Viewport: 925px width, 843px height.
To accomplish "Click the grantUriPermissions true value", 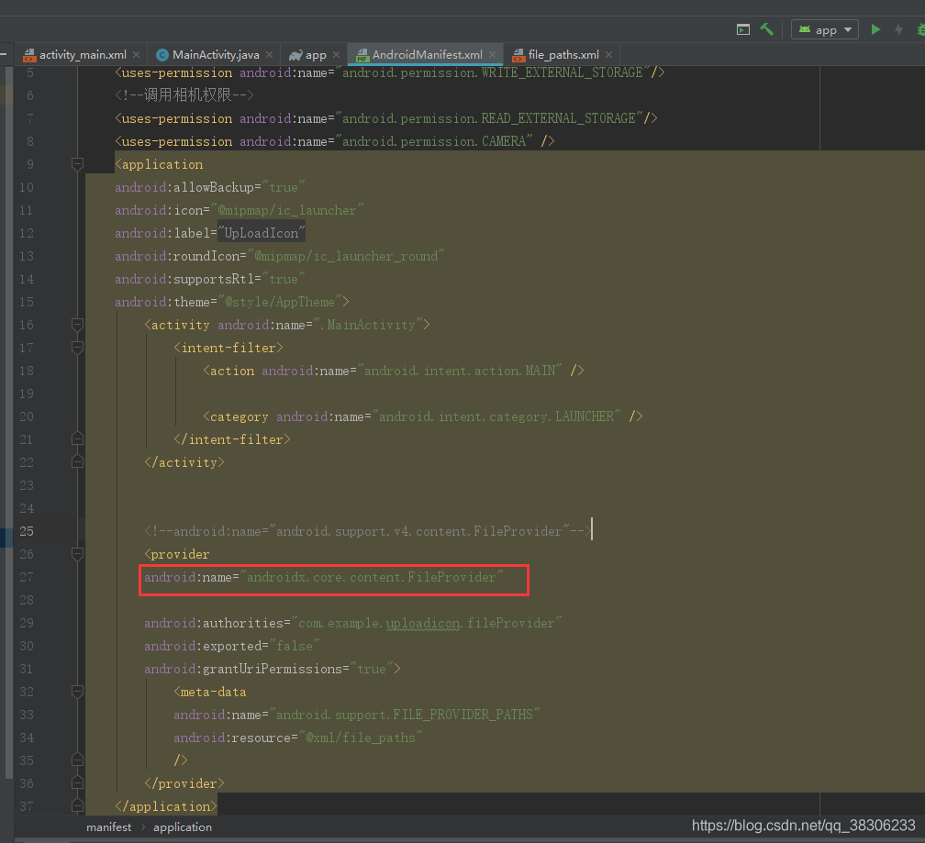I will [x=371, y=669].
